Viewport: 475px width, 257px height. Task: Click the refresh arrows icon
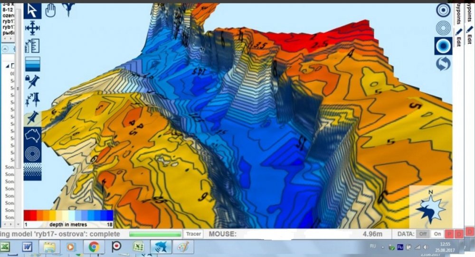[443, 63]
